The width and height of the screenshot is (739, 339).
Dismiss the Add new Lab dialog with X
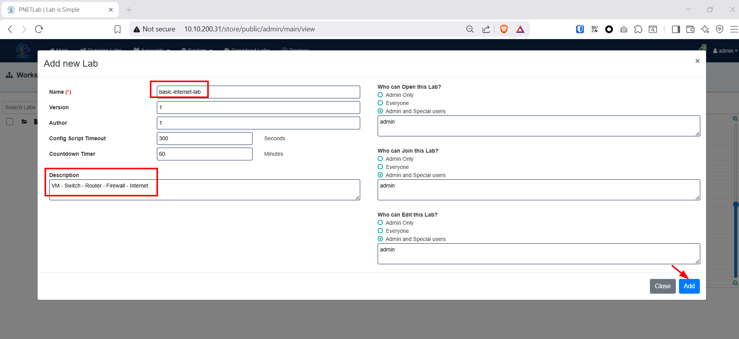pos(697,61)
